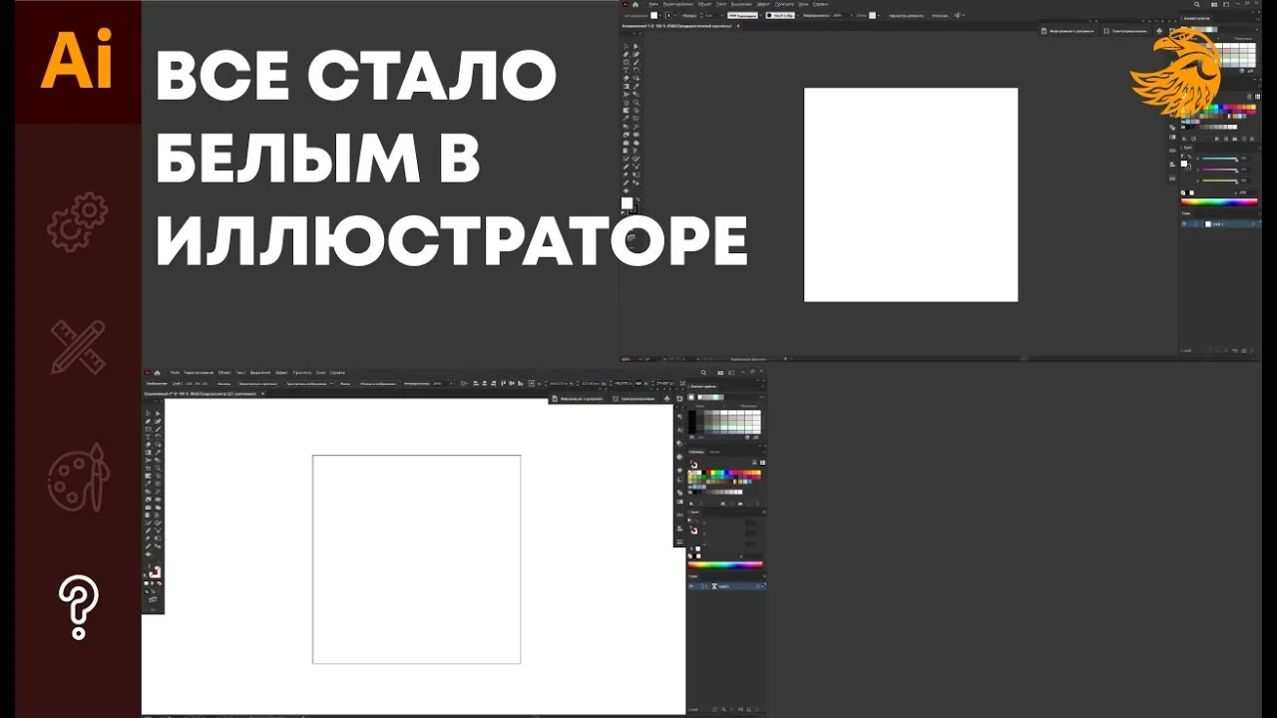Open Файл menu in dark-canvas Illustrator window

click(x=653, y=4)
